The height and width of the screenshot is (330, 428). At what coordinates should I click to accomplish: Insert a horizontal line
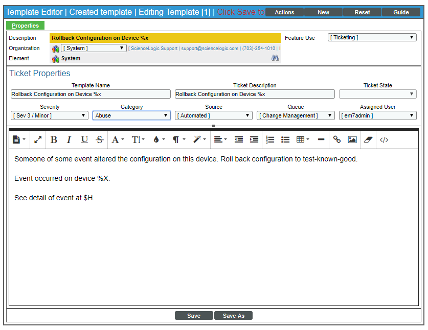pyautogui.click(x=321, y=140)
